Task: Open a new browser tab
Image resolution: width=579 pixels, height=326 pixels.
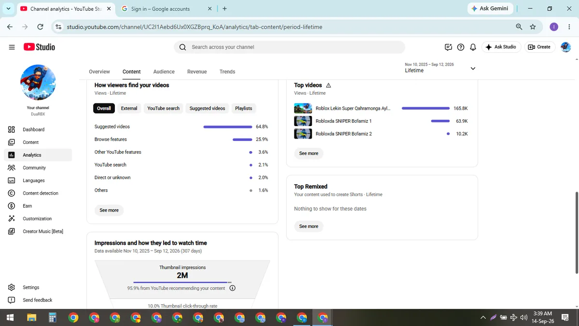Action: click(225, 9)
